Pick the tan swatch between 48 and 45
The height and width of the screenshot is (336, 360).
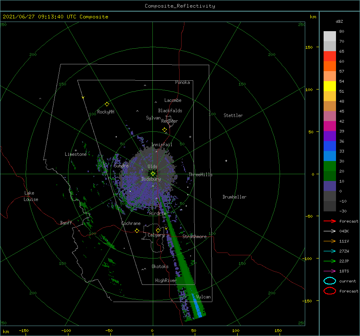click(330, 106)
